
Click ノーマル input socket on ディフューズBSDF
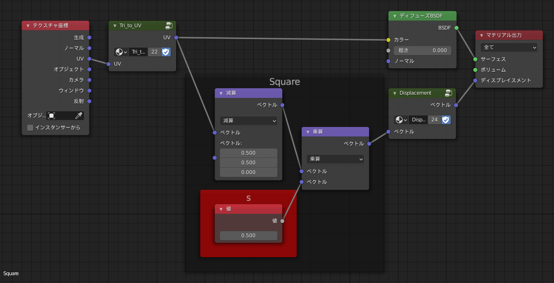[388, 61]
